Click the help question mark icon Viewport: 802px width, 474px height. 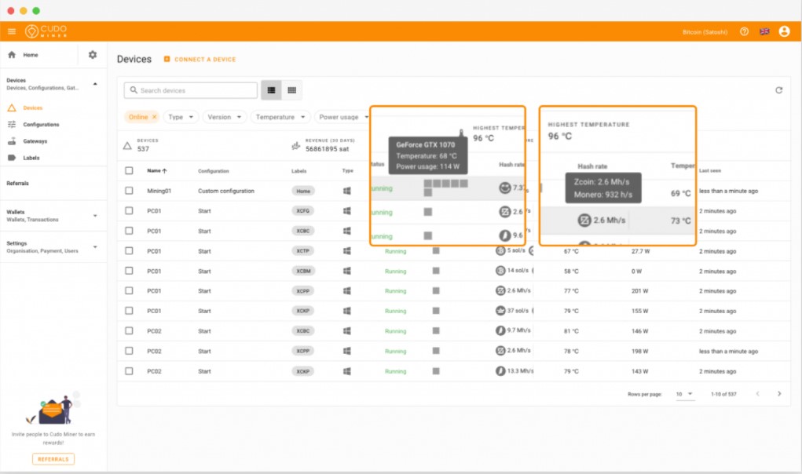point(744,31)
